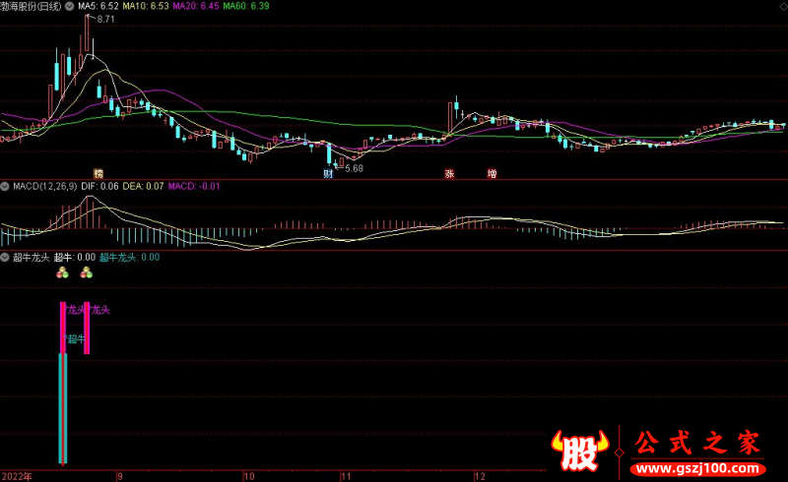Screen dimensions: 788x482
Task: Click the 涨 info marker icon
Action: pos(450,174)
